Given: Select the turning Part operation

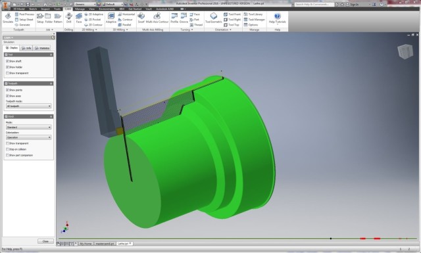Looking at the screenshot, I should 195,20.
